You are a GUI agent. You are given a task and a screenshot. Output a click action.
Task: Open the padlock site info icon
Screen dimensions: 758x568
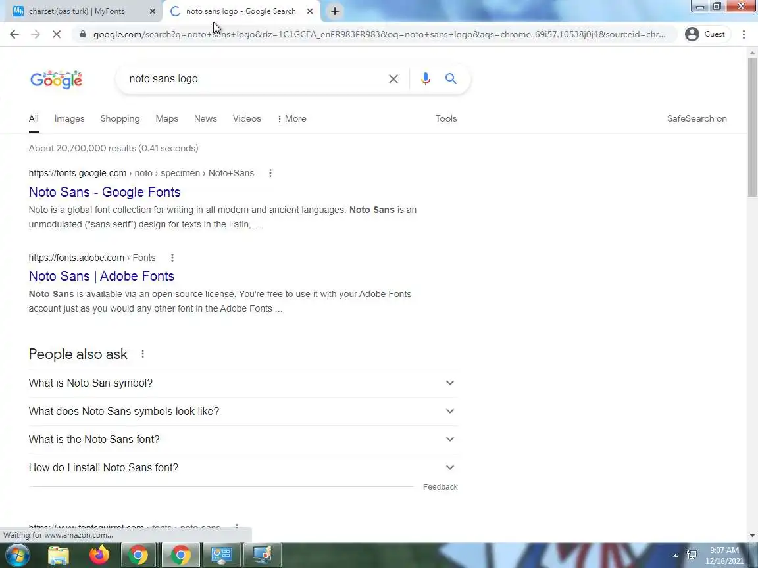83,34
